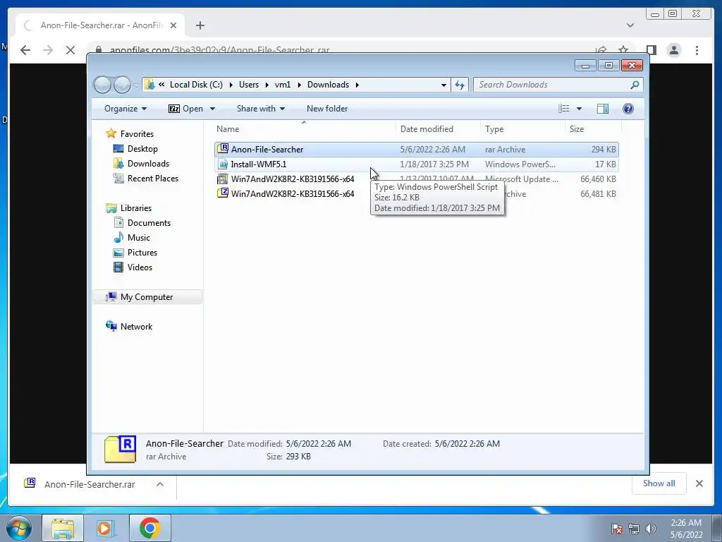Click the Favorites star icon

111,133
